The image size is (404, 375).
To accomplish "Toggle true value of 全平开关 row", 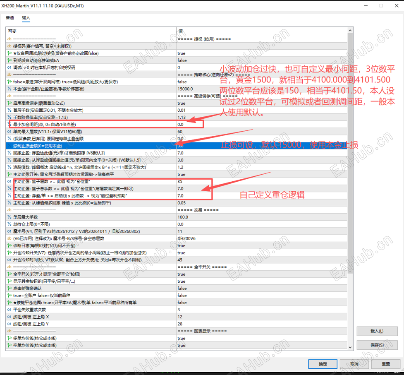I will pyautogui.click(x=182, y=274).
